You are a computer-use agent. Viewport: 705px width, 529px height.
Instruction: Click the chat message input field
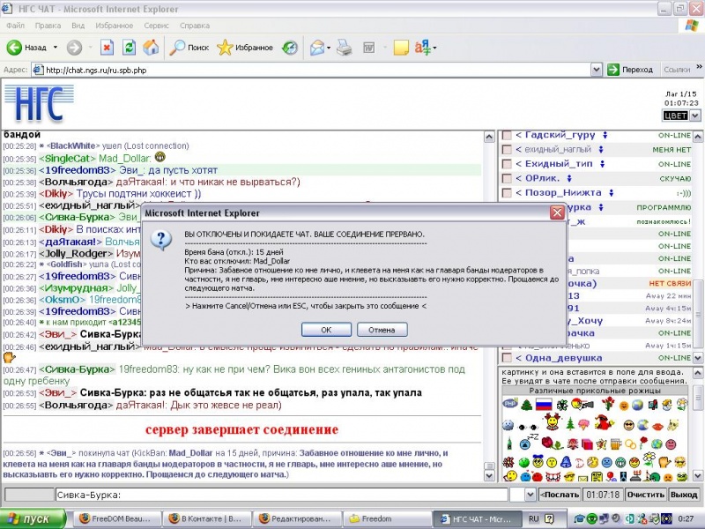282,495
